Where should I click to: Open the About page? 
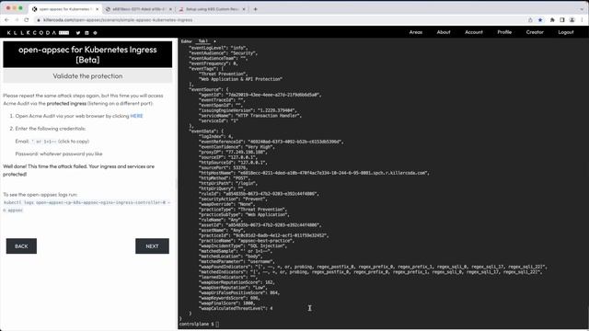point(444,32)
